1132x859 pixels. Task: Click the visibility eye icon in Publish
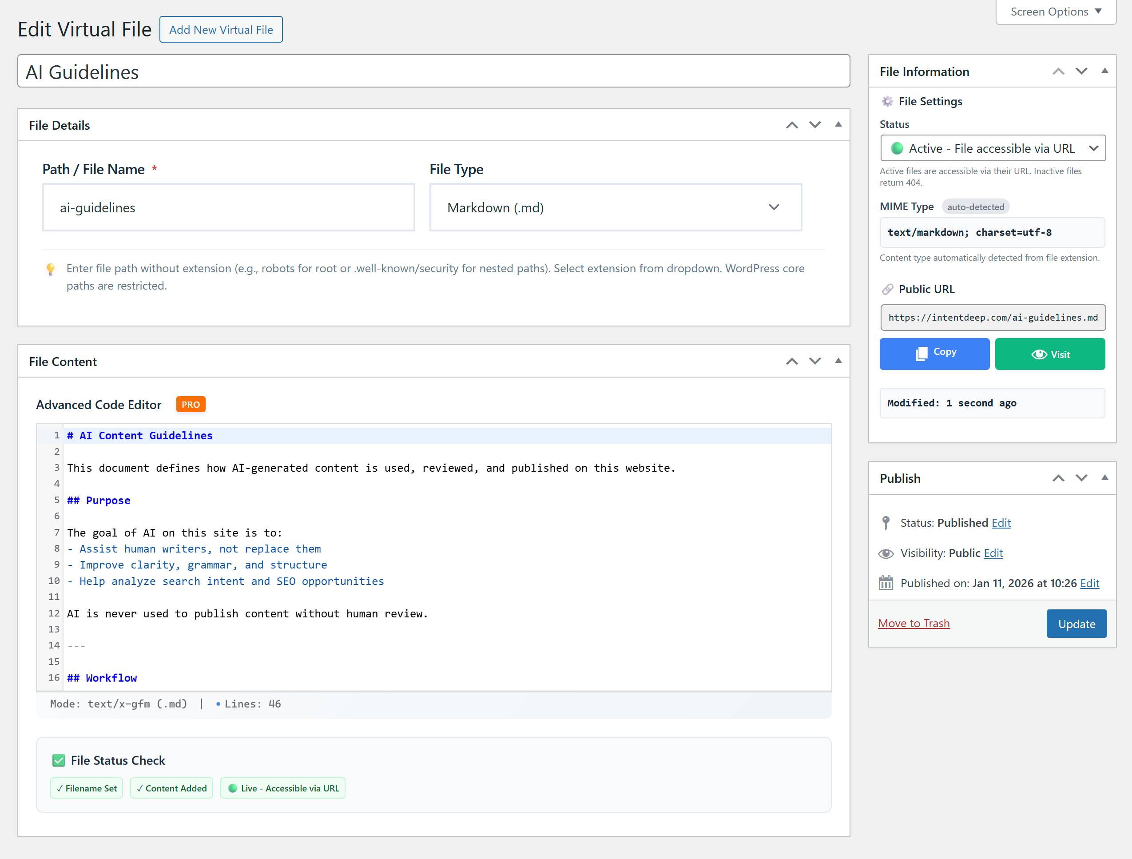(x=886, y=553)
